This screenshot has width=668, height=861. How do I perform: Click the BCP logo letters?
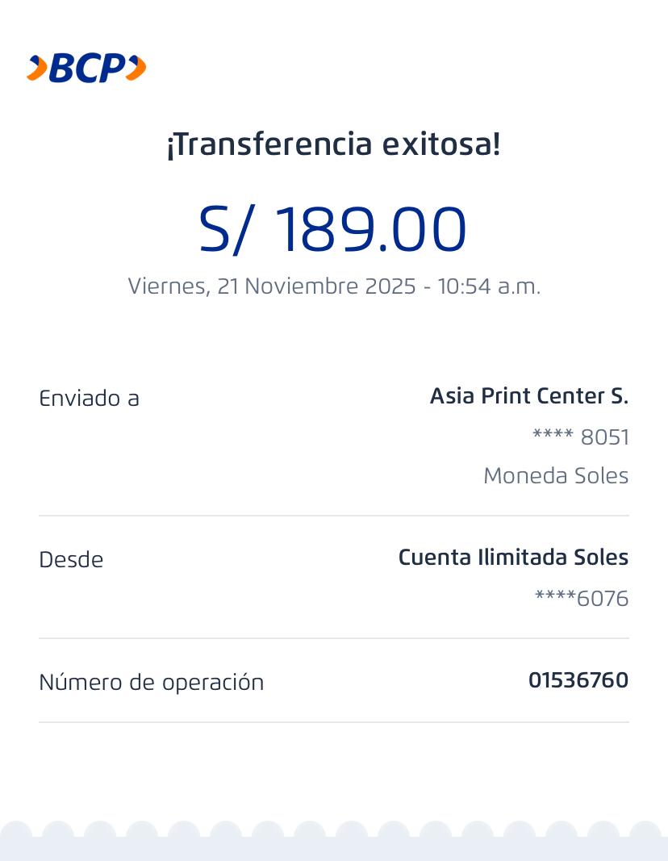pos(87,69)
